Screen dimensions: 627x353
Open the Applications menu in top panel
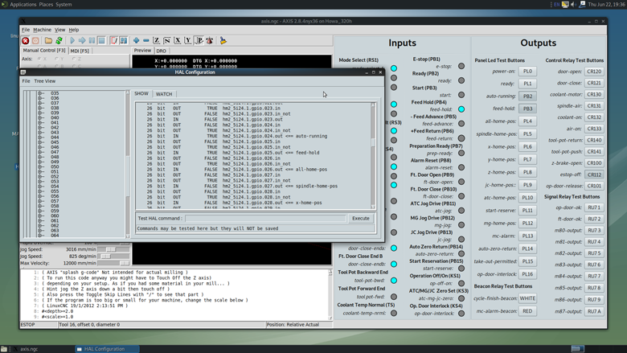[x=23, y=4]
